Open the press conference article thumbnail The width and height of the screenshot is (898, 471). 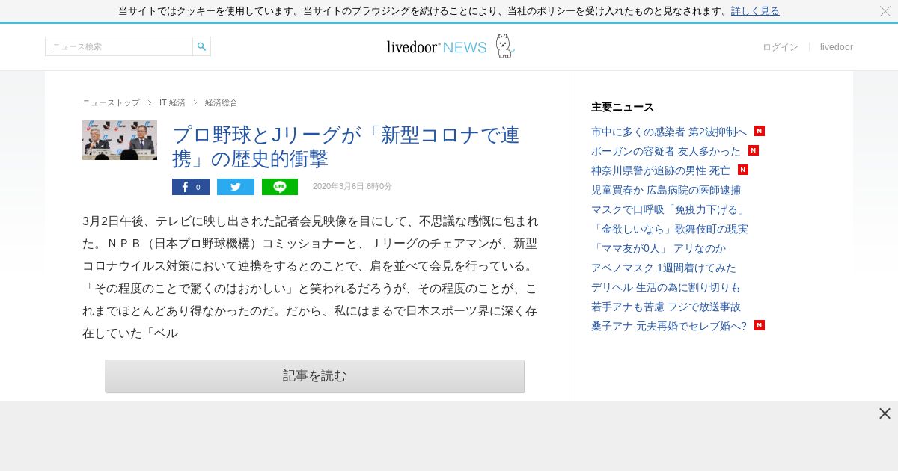(x=120, y=141)
